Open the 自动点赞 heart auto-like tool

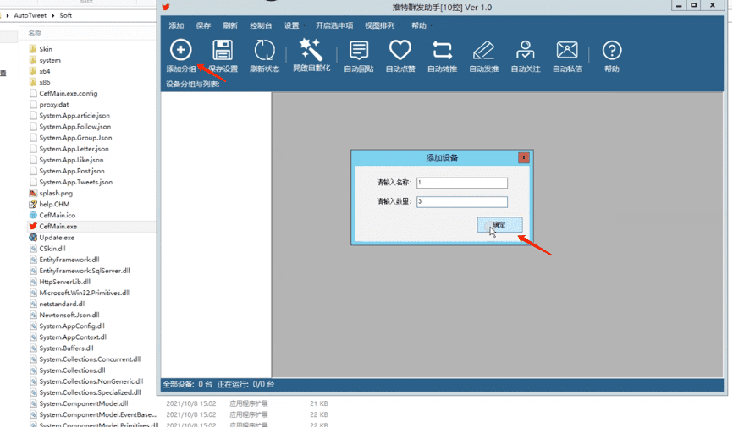tap(400, 50)
